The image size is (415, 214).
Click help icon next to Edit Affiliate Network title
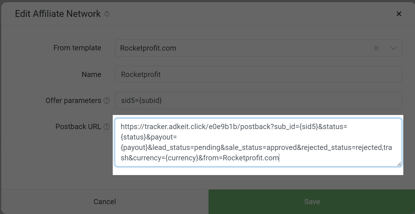[107, 14]
